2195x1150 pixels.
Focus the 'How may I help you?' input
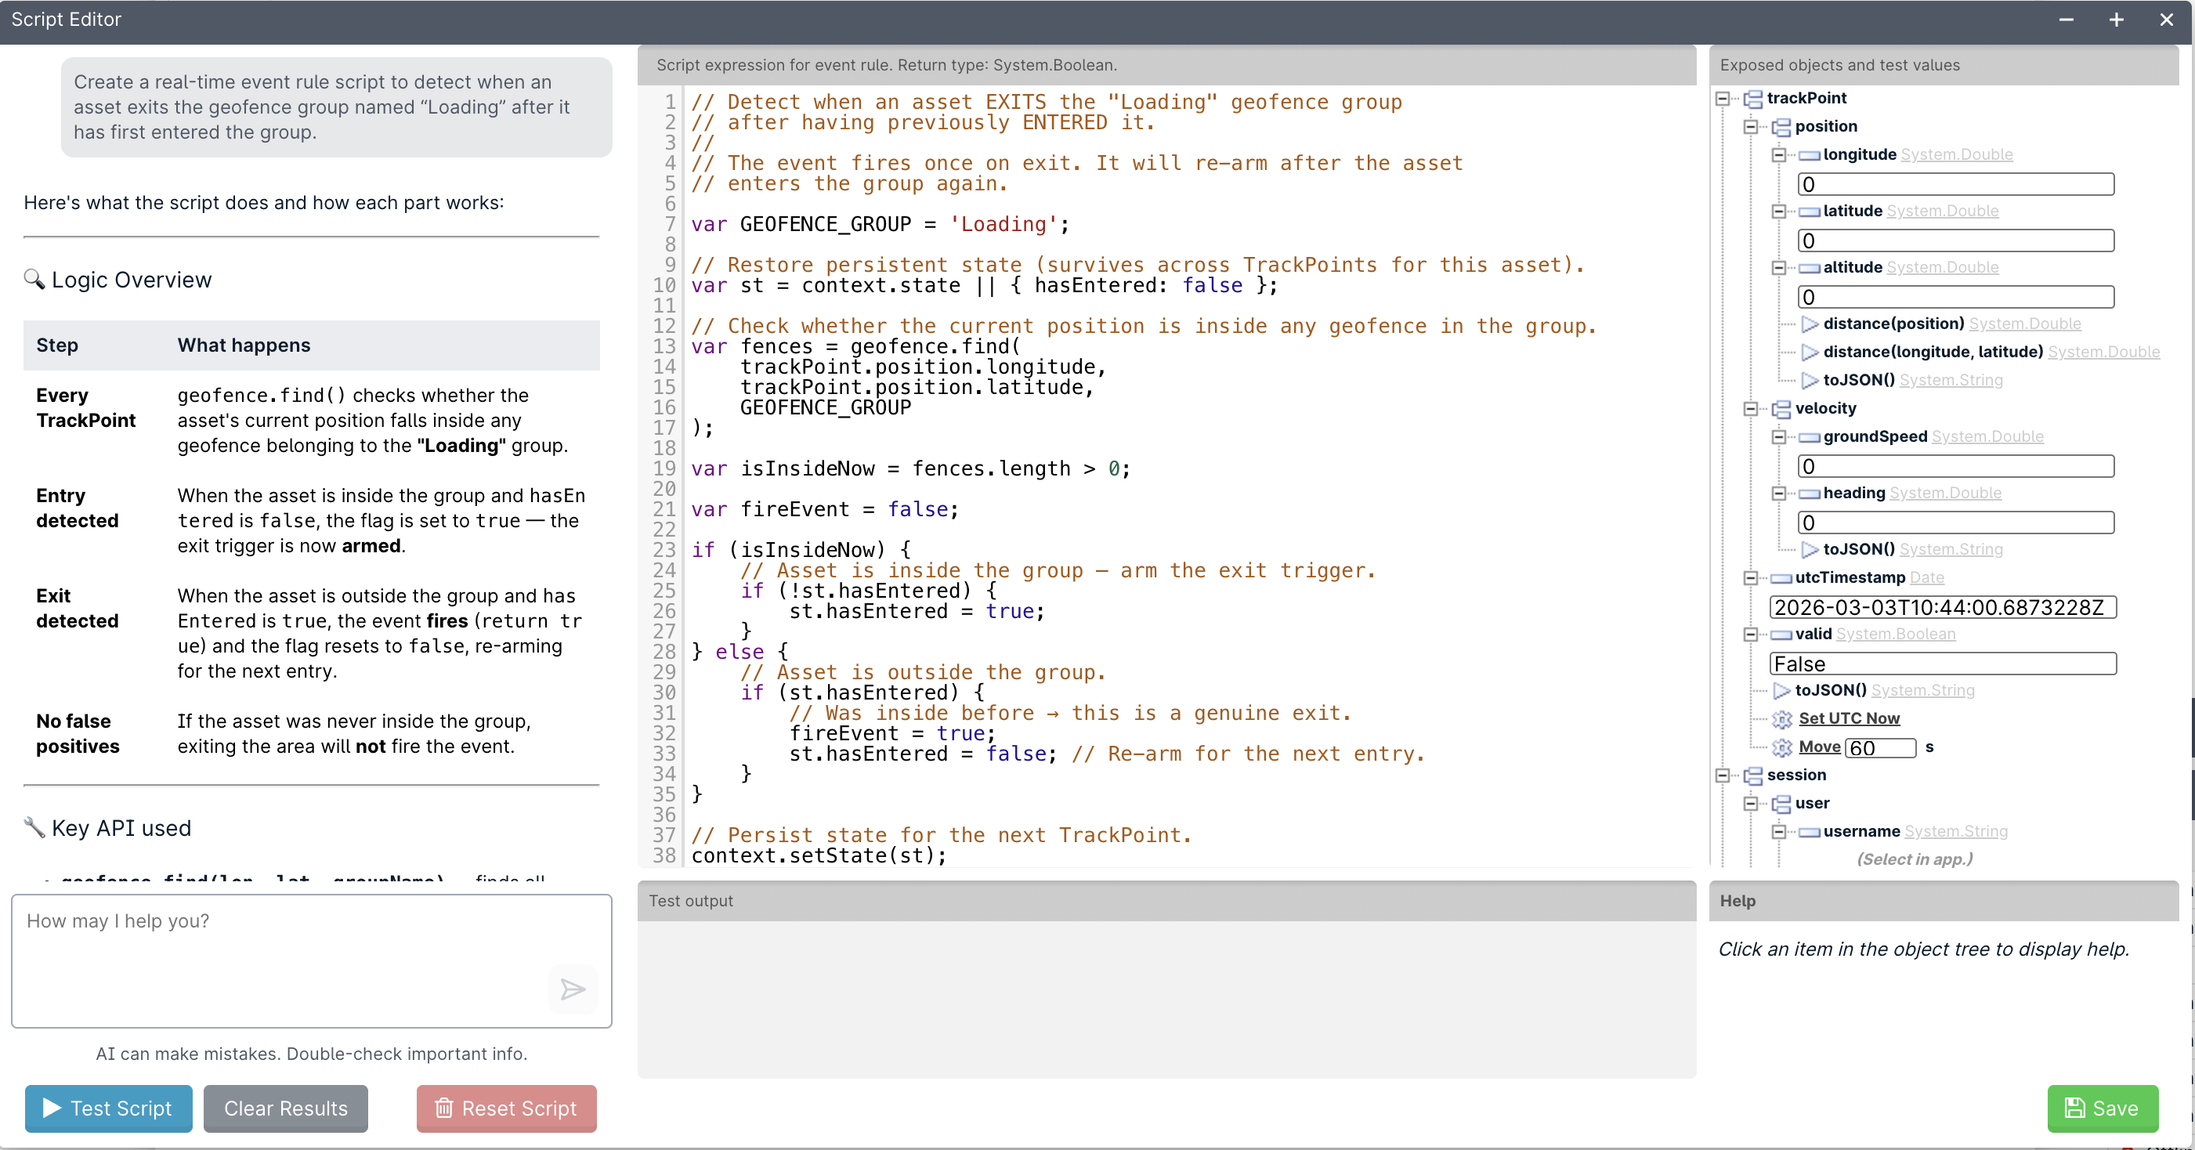click(311, 960)
